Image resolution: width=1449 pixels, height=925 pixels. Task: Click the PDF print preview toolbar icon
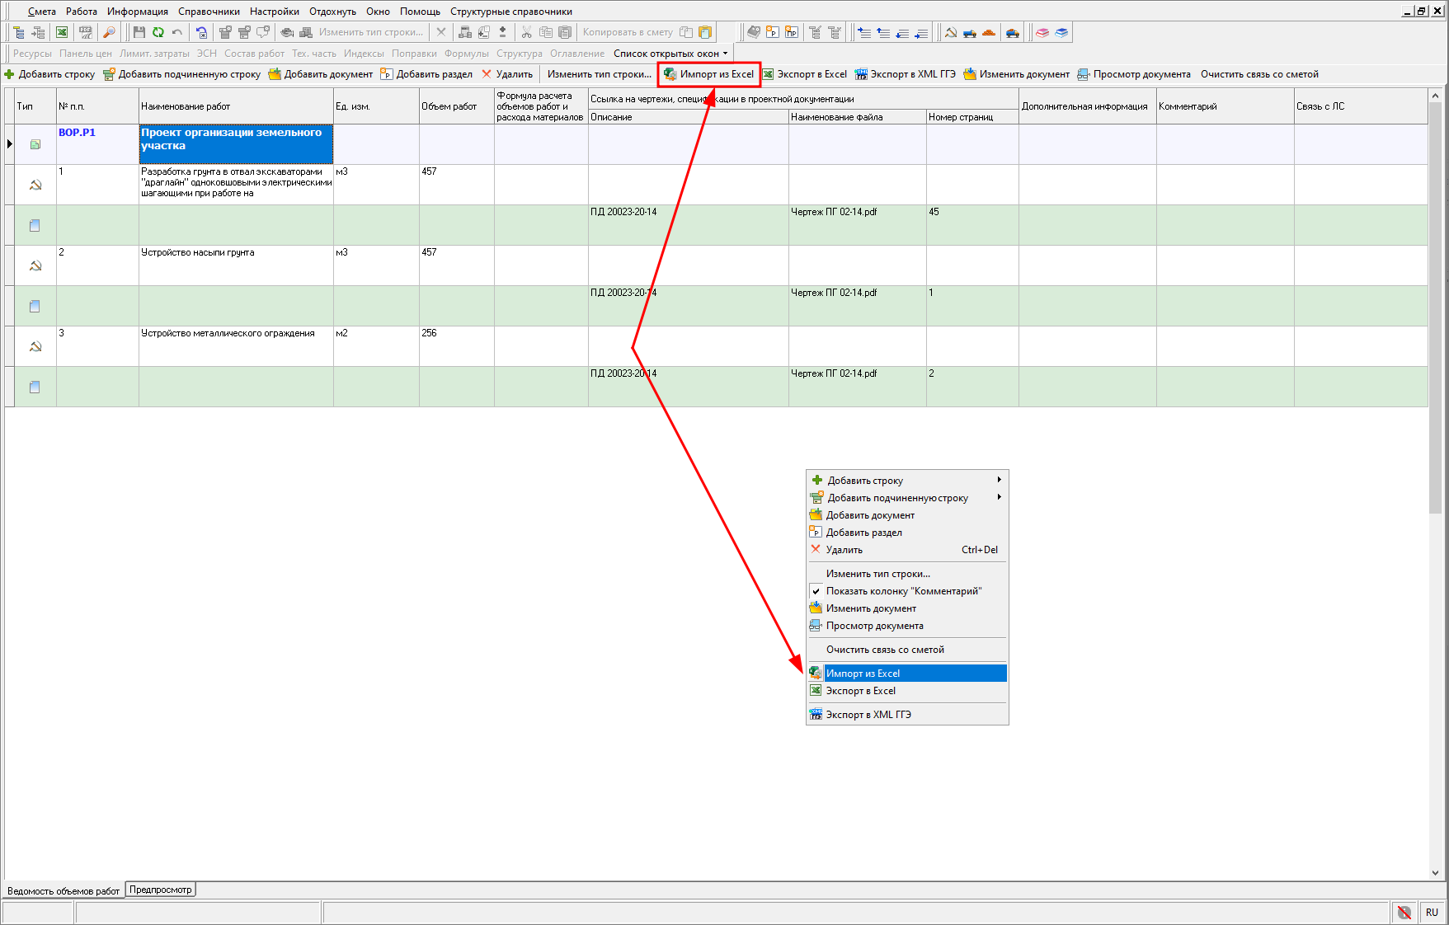click(x=86, y=32)
